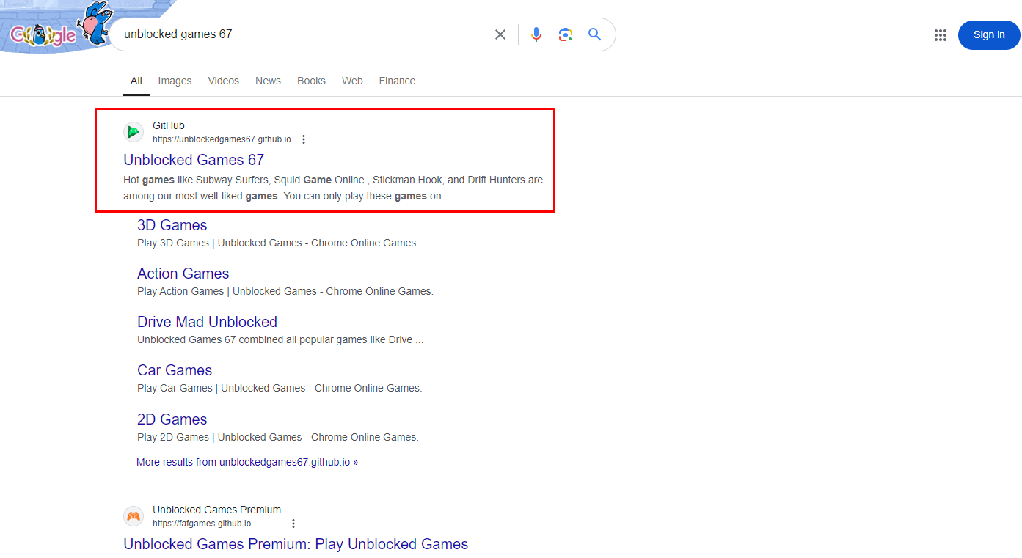1022x558 pixels.
Task: Switch to the Videos tab
Action: 224,81
